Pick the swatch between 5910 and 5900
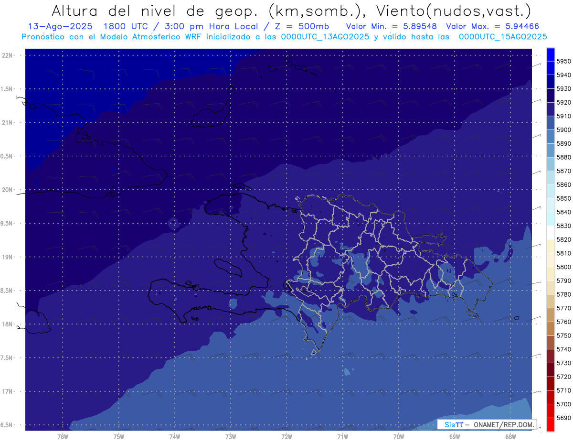Viewport: 573px width, 443px height. tap(551, 123)
